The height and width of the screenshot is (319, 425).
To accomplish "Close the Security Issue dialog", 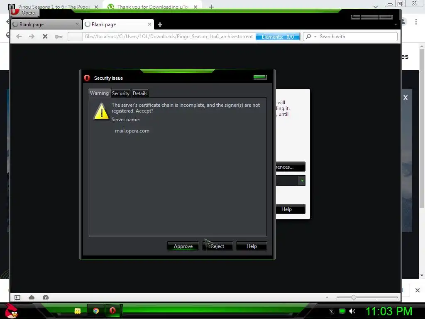I will tap(260, 77).
